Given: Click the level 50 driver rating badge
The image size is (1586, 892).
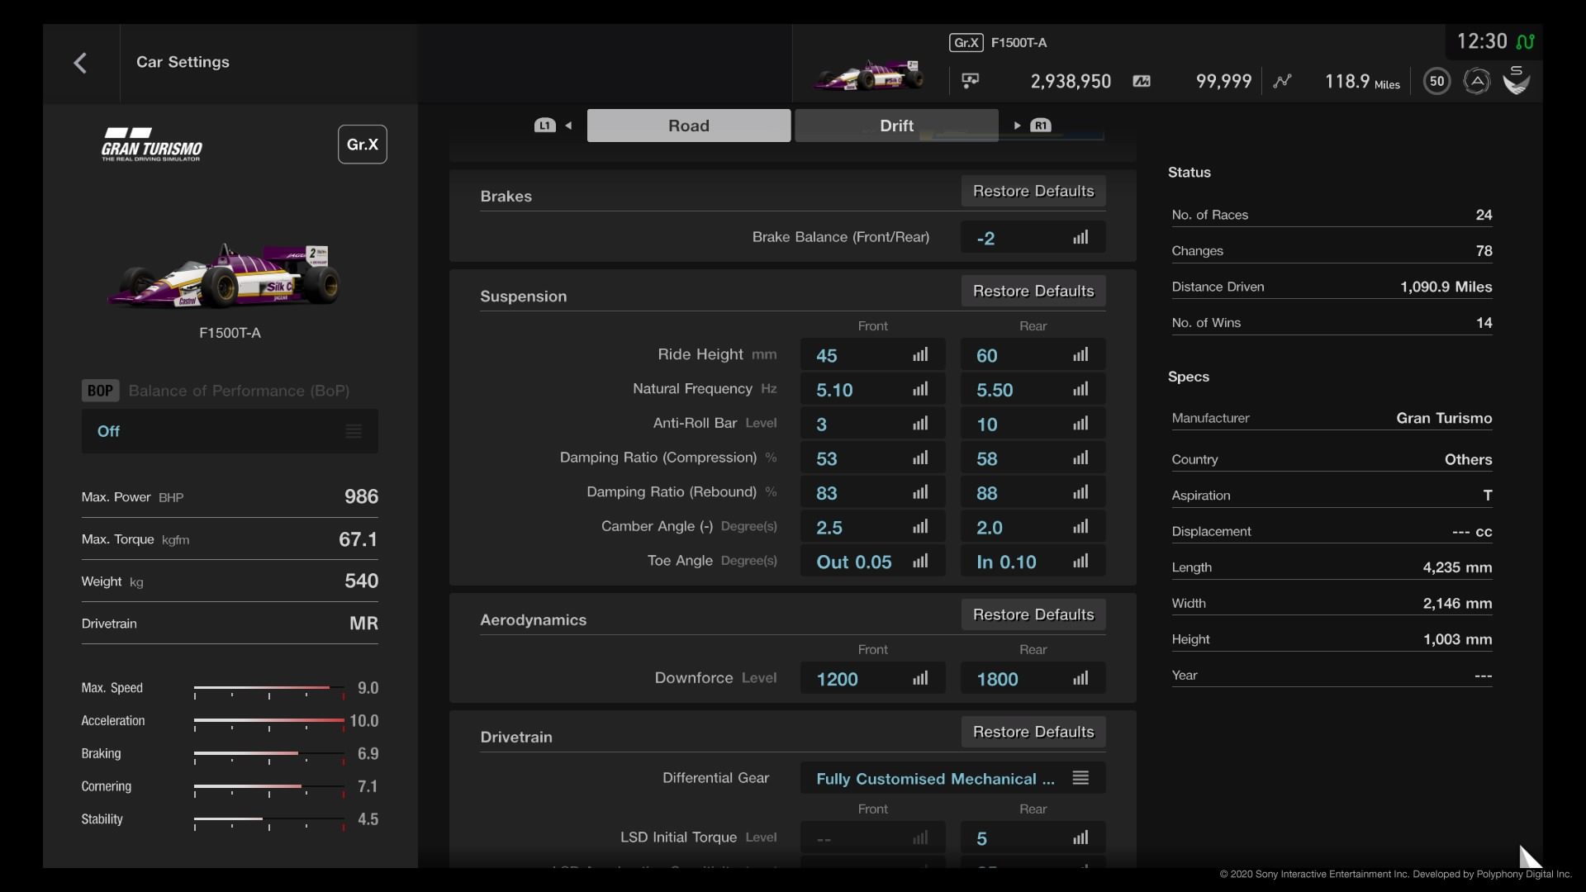Looking at the screenshot, I should coord(1436,81).
